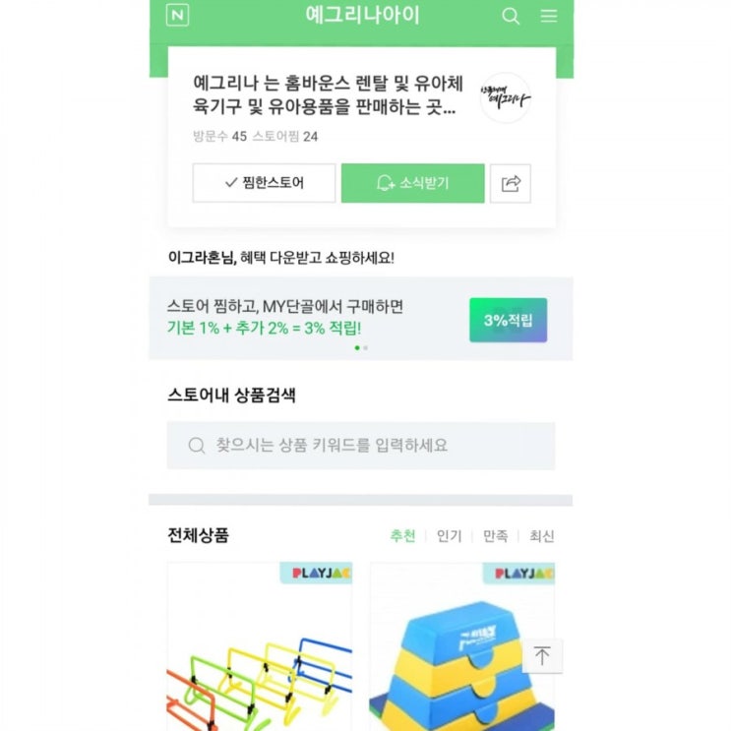Image resolution: width=731 pixels, height=731 pixels.
Task: Open the blue-yellow vaulting box product
Action: click(462, 646)
